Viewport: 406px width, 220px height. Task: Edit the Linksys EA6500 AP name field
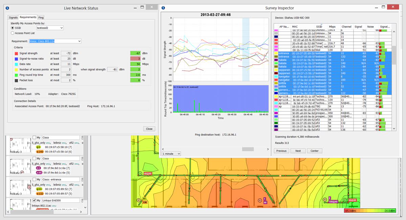coord(61,201)
